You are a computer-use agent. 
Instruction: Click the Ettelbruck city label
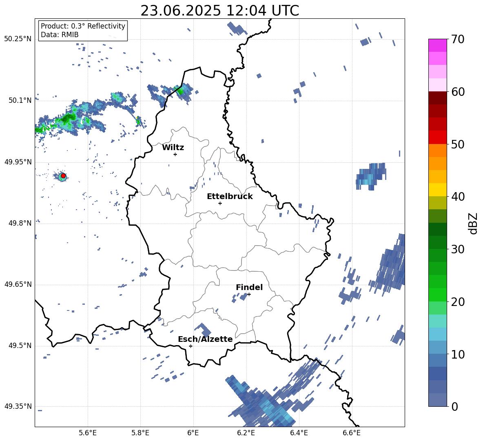click(x=230, y=197)
